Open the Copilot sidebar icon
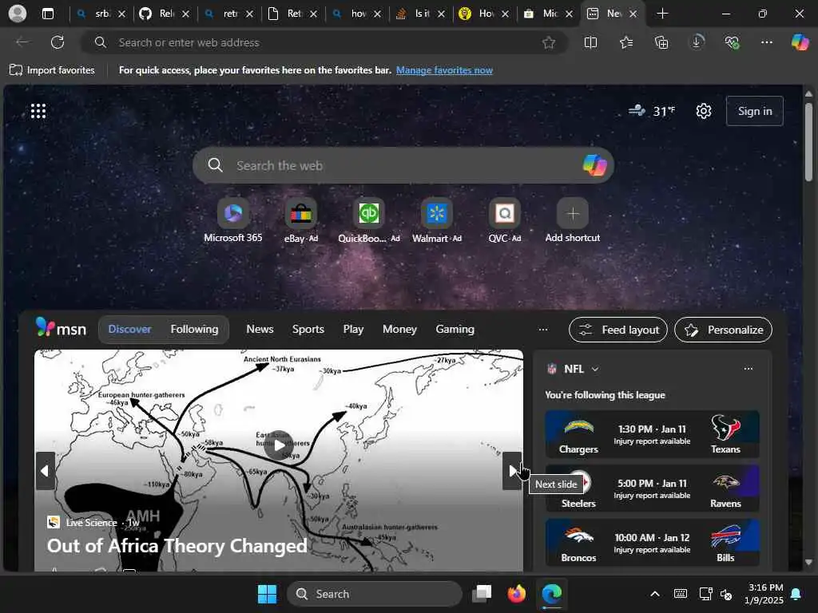Image resolution: width=818 pixels, height=613 pixels. pos(800,42)
